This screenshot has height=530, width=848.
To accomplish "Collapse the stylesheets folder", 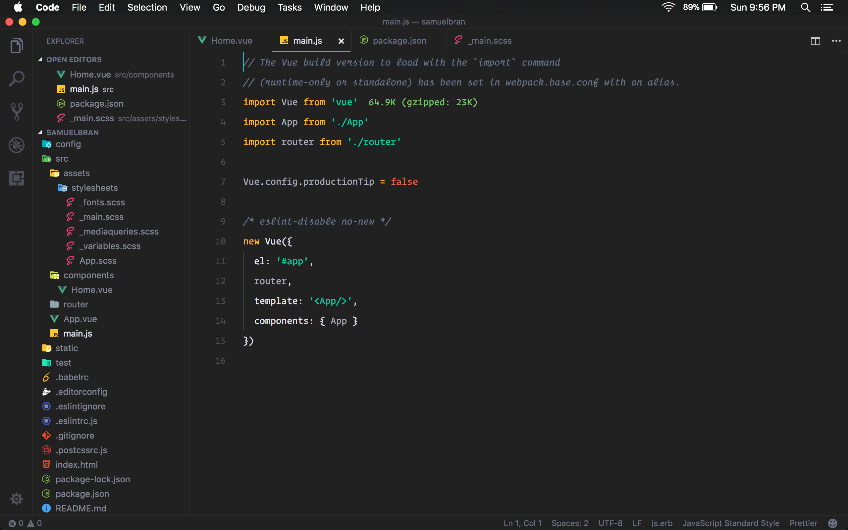I will pyautogui.click(x=94, y=188).
